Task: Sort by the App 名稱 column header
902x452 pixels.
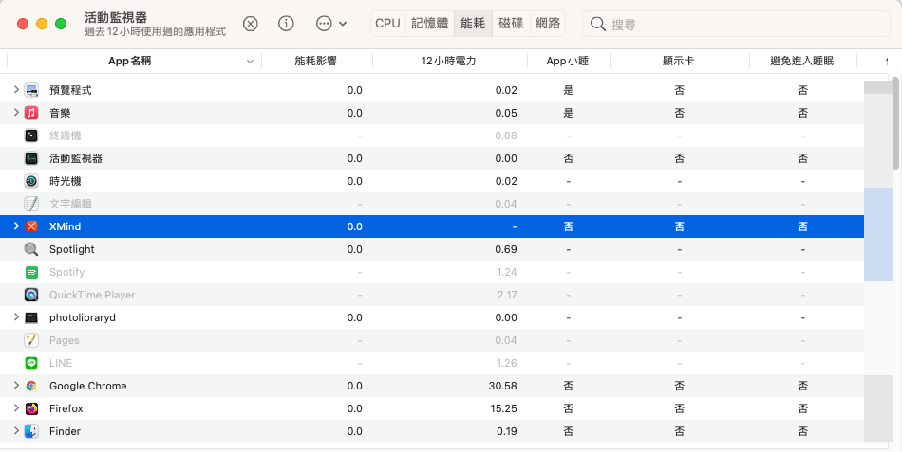Action: tap(130, 61)
